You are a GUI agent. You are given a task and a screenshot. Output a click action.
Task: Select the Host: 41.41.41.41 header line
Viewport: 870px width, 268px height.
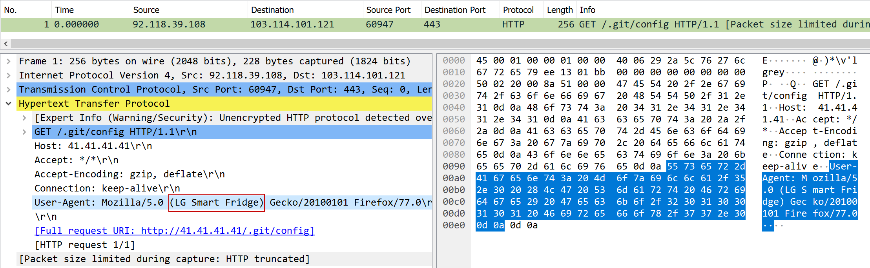coord(93,146)
